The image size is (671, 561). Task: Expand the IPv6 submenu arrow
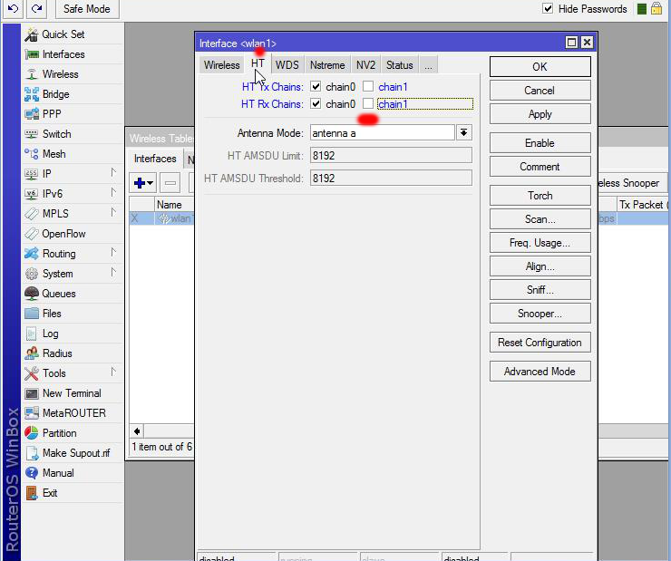113,192
